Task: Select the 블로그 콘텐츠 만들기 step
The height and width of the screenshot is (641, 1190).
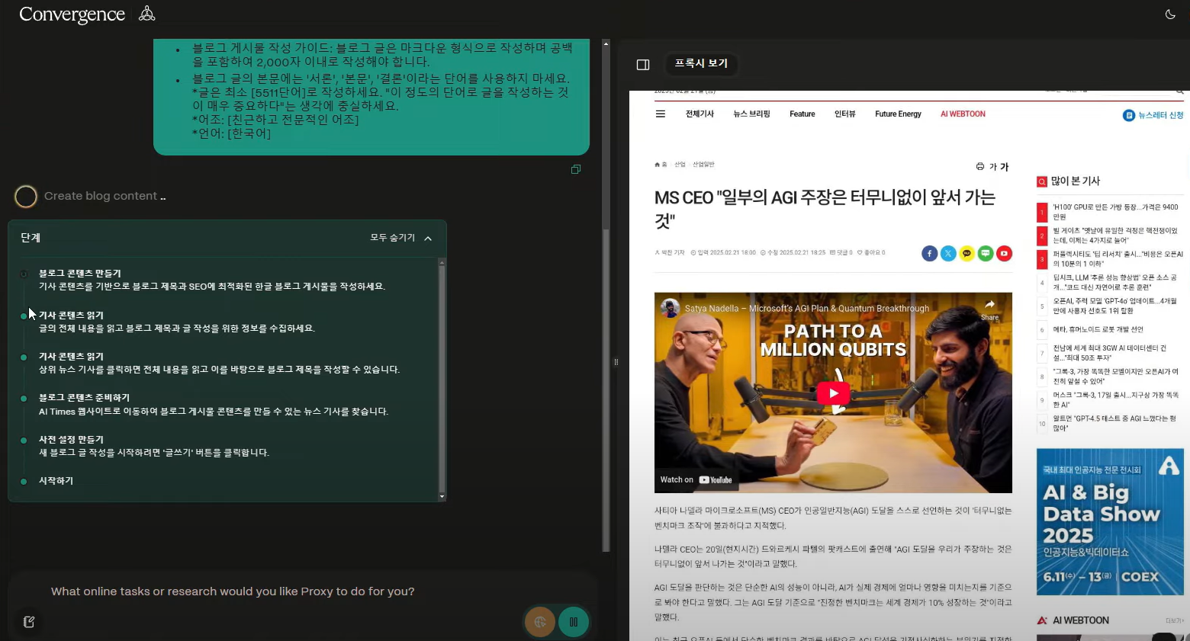Action: (80, 274)
